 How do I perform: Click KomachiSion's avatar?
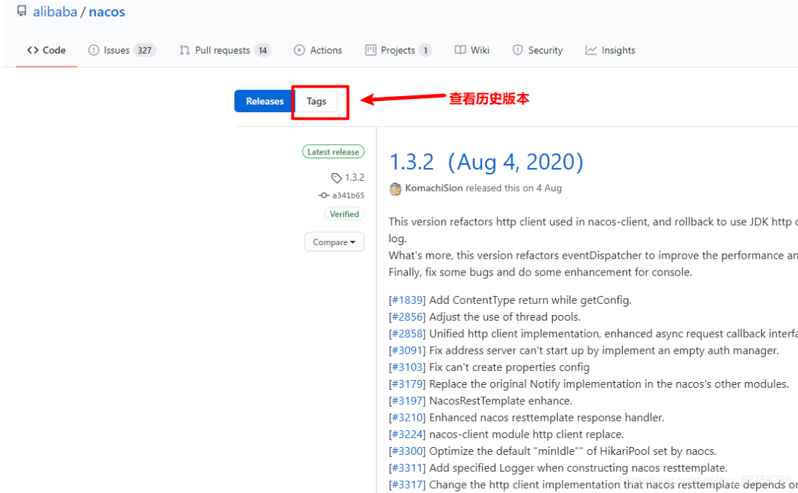click(395, 189)
